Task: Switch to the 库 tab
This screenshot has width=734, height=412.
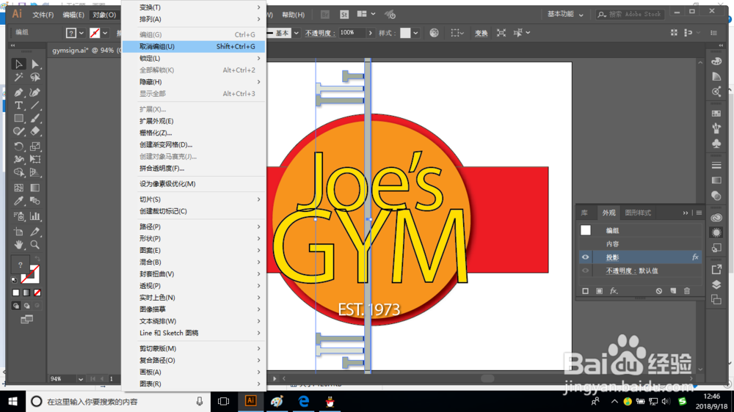Action: point(585,213)
